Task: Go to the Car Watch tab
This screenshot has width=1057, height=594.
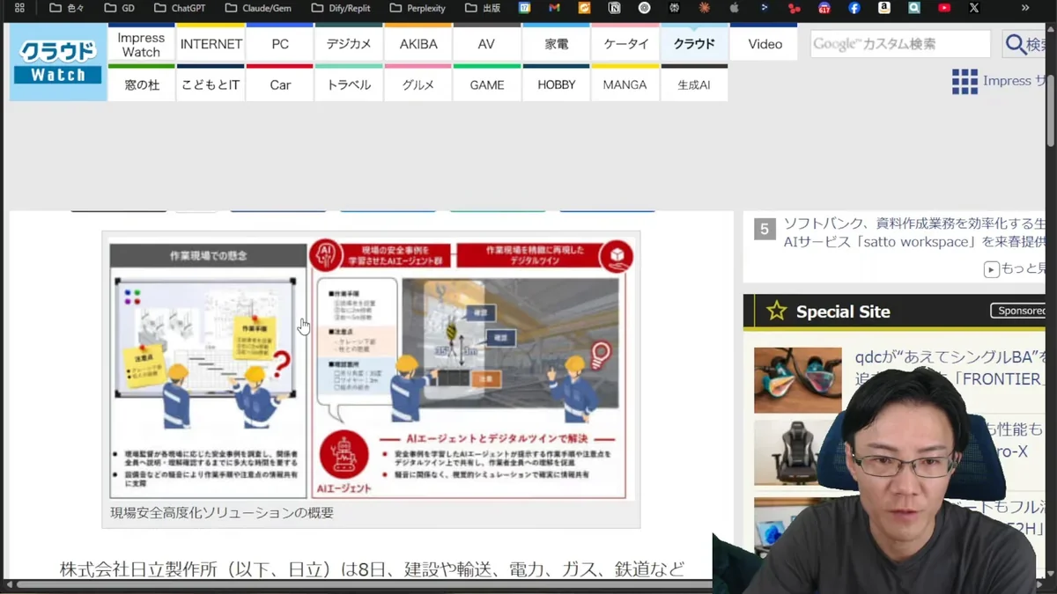Action: (280, 84)
